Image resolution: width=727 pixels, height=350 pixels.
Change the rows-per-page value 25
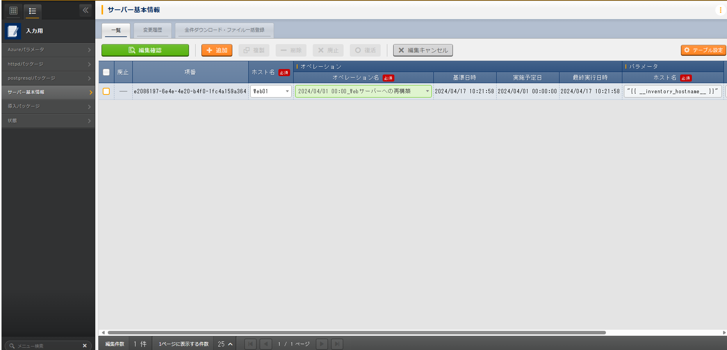point(225,344)
